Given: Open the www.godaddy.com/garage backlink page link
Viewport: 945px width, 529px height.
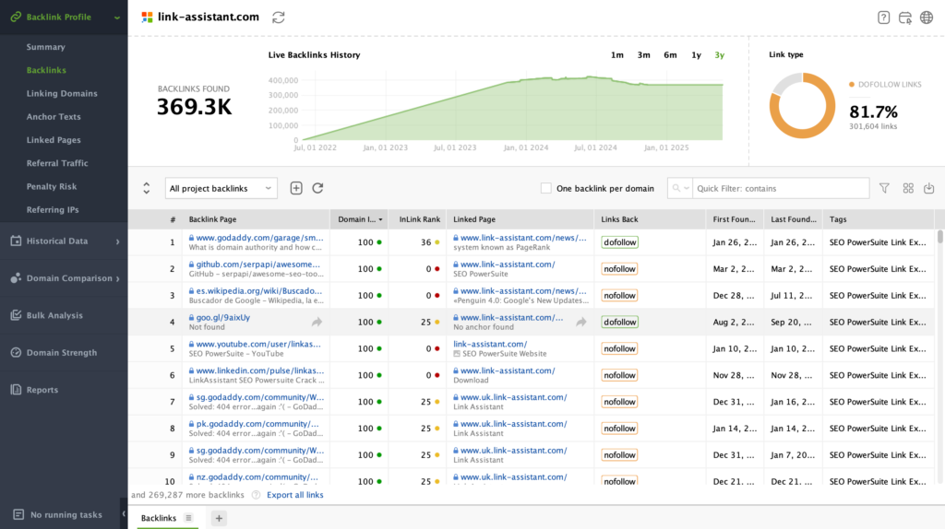Looking at the screenshot, I should click(259, 238).
